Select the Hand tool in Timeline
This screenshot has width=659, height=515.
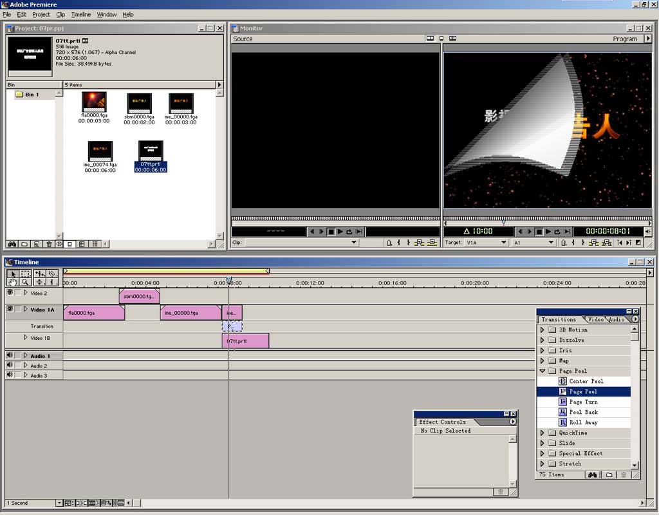point(12,282)
